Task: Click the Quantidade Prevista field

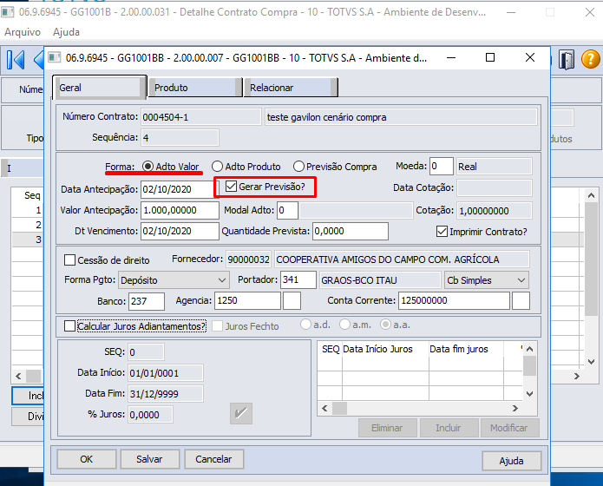Action: point(351,231)
